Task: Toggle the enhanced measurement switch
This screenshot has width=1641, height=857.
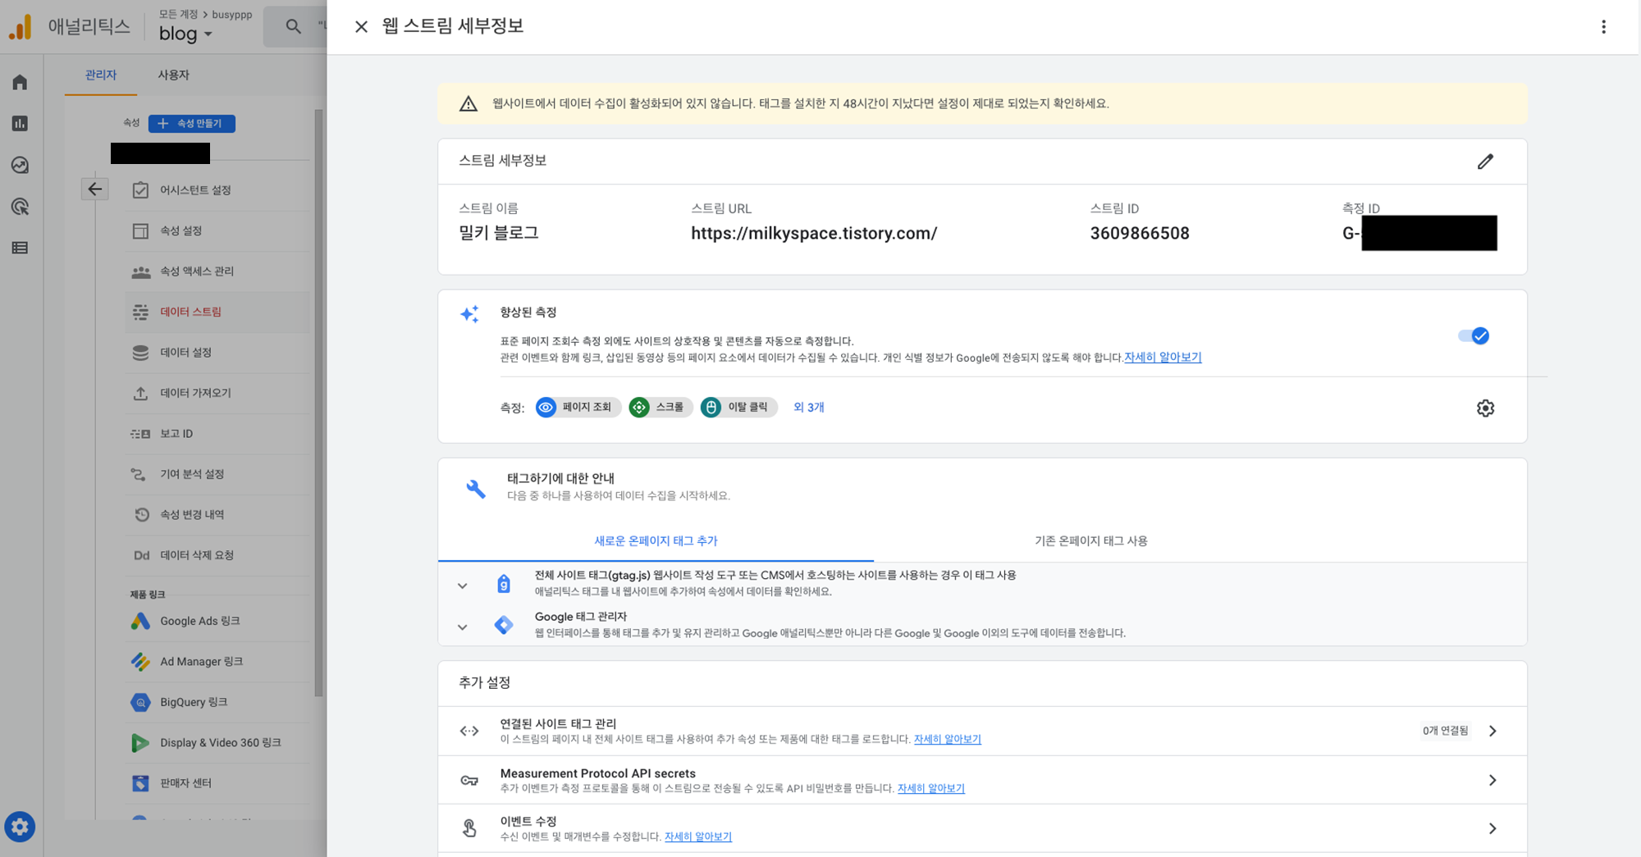Action: pyautogui.click(x=1474, y=335)
